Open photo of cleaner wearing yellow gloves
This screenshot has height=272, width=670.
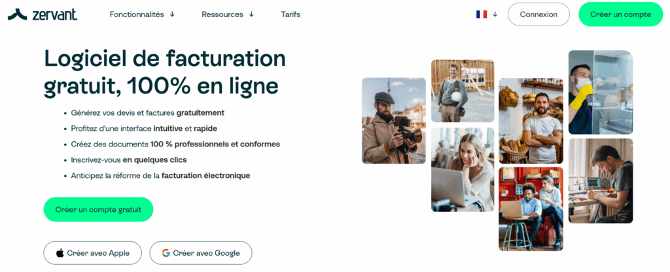tap(600, 92)
